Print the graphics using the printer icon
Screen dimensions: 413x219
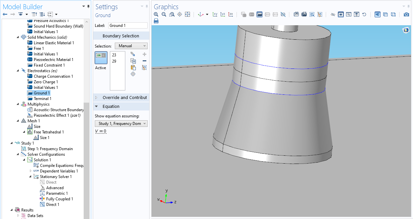(156, 21)
